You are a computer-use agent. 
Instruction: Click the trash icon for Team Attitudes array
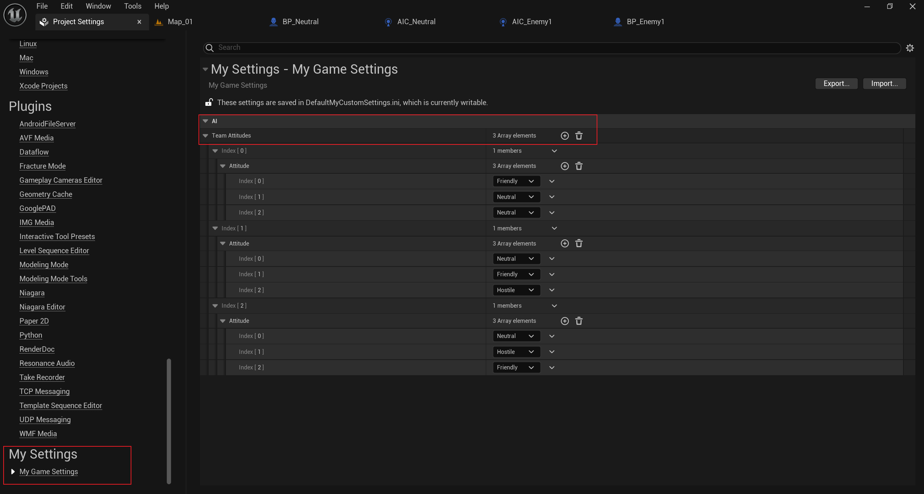pos(579,136)
